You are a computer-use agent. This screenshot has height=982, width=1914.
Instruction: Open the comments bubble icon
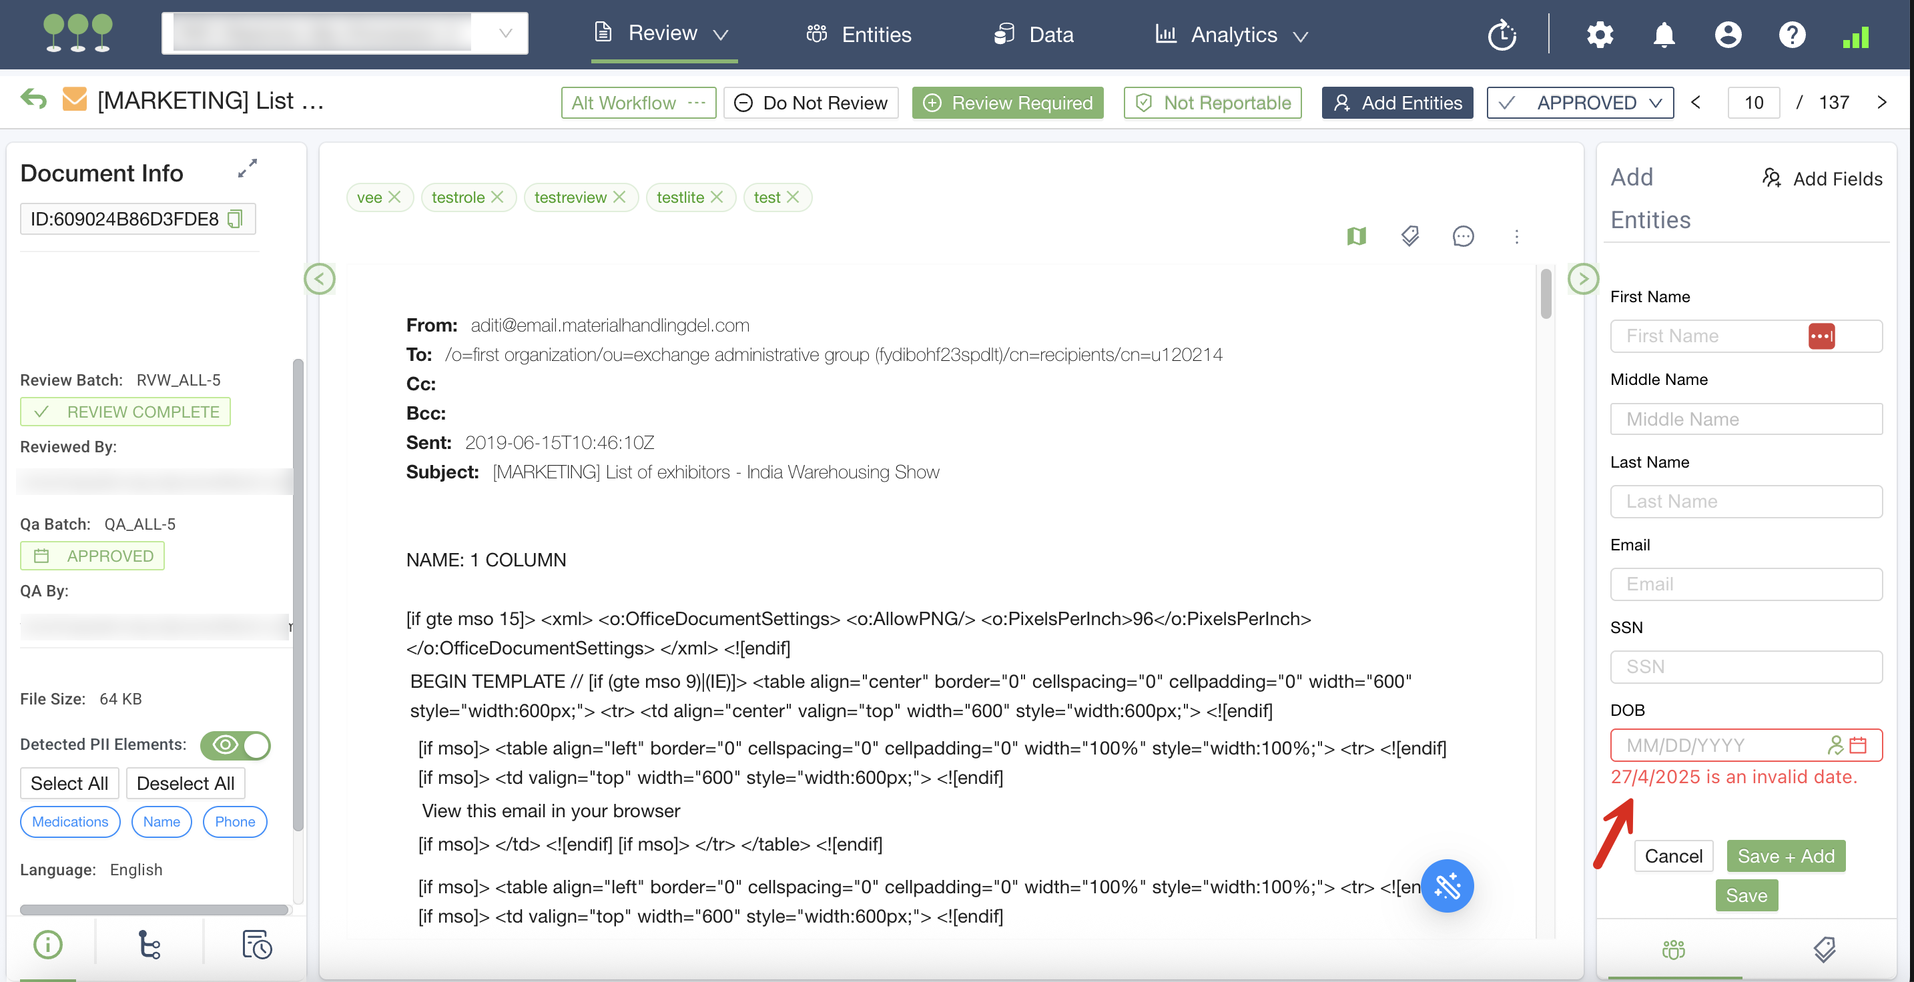1462,236
